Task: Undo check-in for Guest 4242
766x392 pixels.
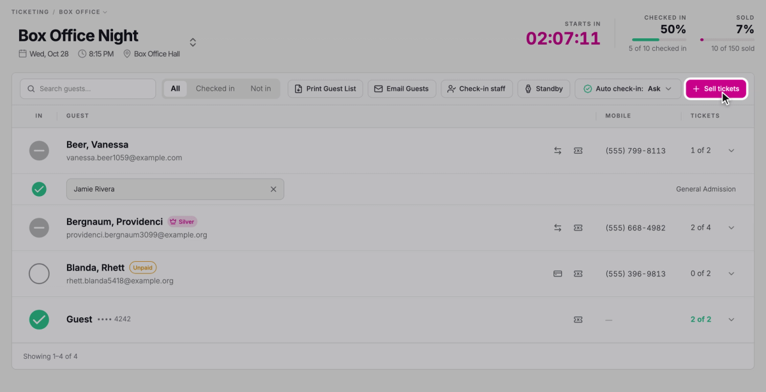Action: pyautogui.click(x=39, y=319)
